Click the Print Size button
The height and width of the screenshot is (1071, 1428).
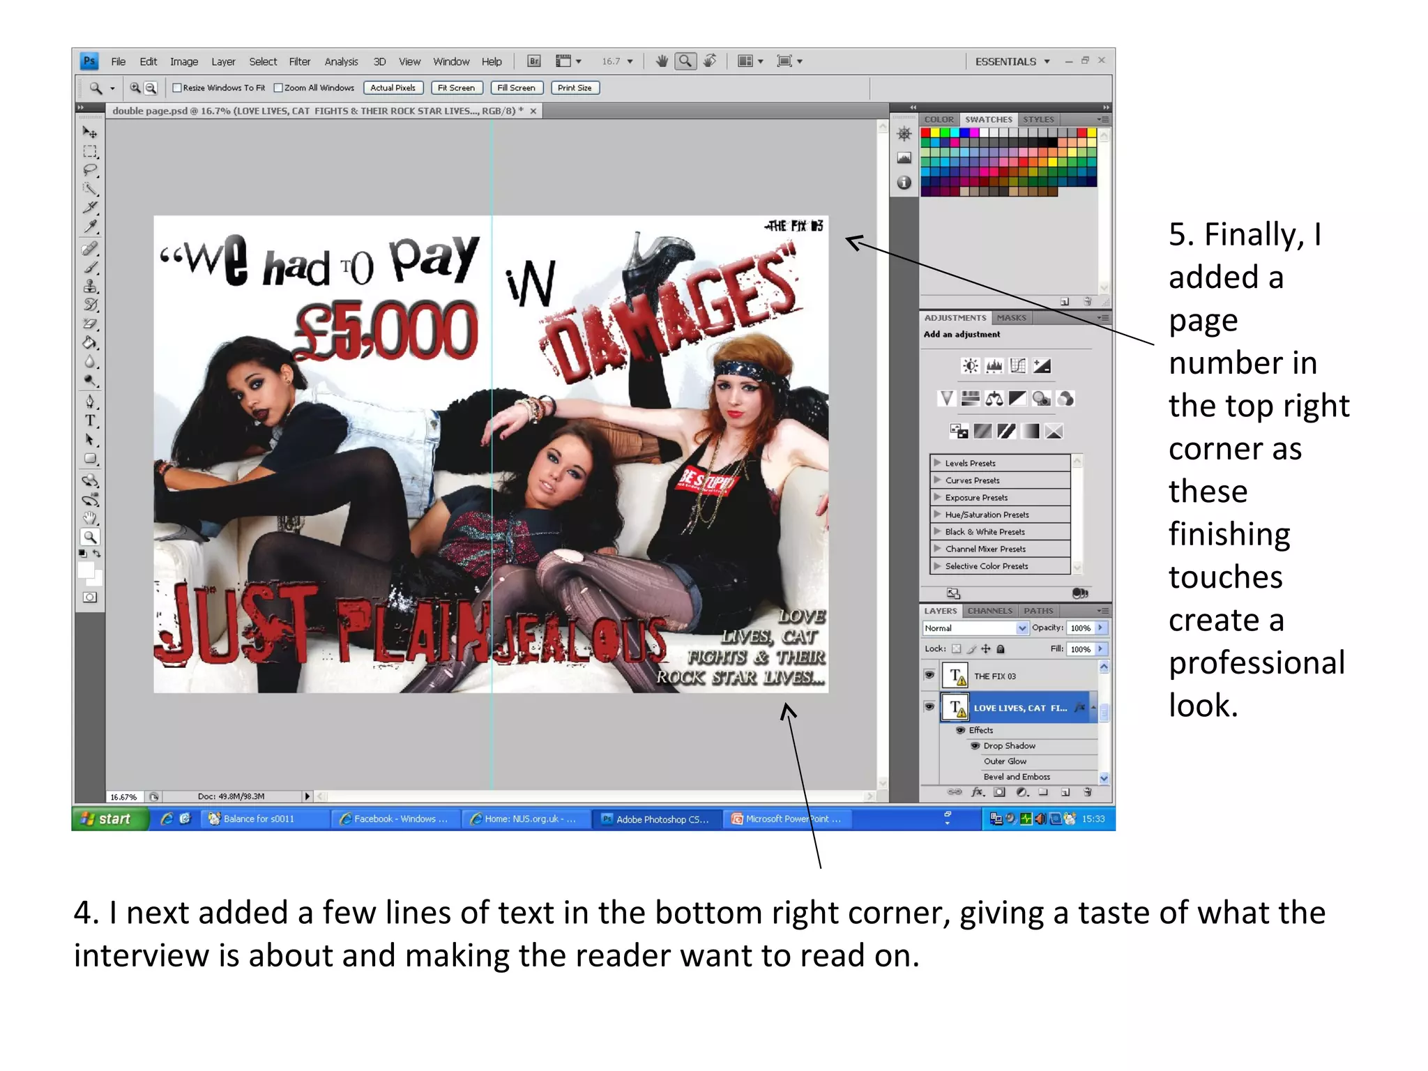[575, 88]
